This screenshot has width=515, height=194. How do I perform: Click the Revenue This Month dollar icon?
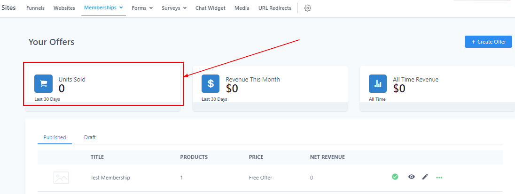tap(211, 83)
